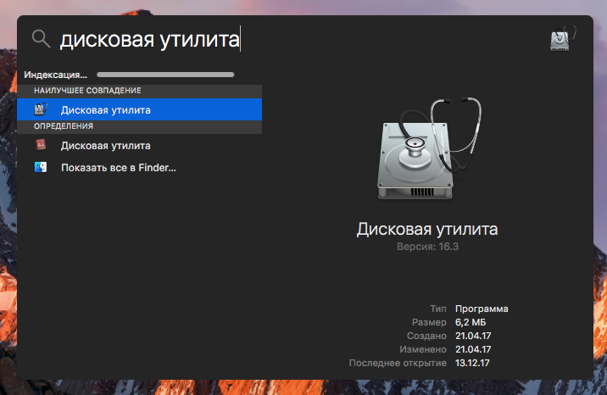Click the "НАИЛУЧШЕЕ СОВПАДЕНИЕ" section header
Screen dimensions: 607x395
coord(87,91)
